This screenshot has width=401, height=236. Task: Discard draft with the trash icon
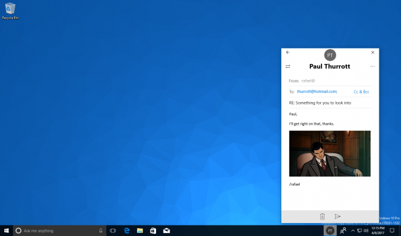[x=322, y=216]
